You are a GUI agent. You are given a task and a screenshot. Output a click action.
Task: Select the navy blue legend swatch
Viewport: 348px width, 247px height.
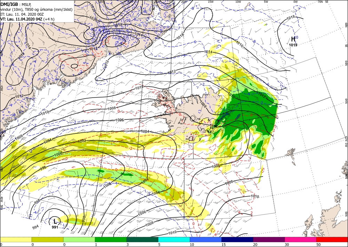(237, 239)
